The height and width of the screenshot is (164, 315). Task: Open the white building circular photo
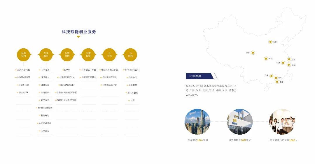[x=240, y=122]
